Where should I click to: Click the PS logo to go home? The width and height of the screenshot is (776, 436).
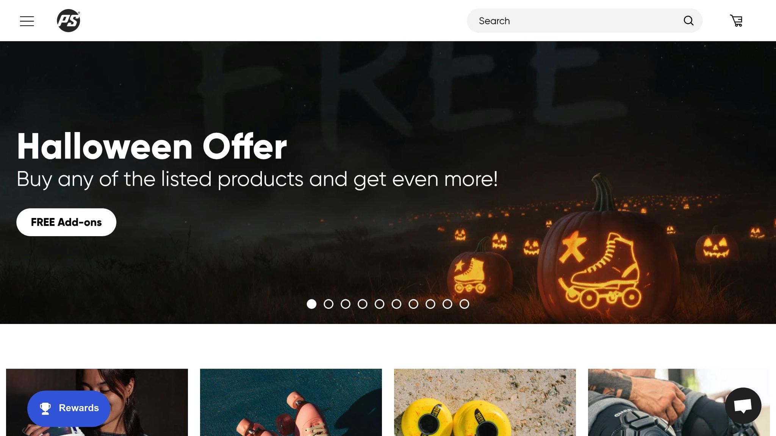[x=69, y=21]
